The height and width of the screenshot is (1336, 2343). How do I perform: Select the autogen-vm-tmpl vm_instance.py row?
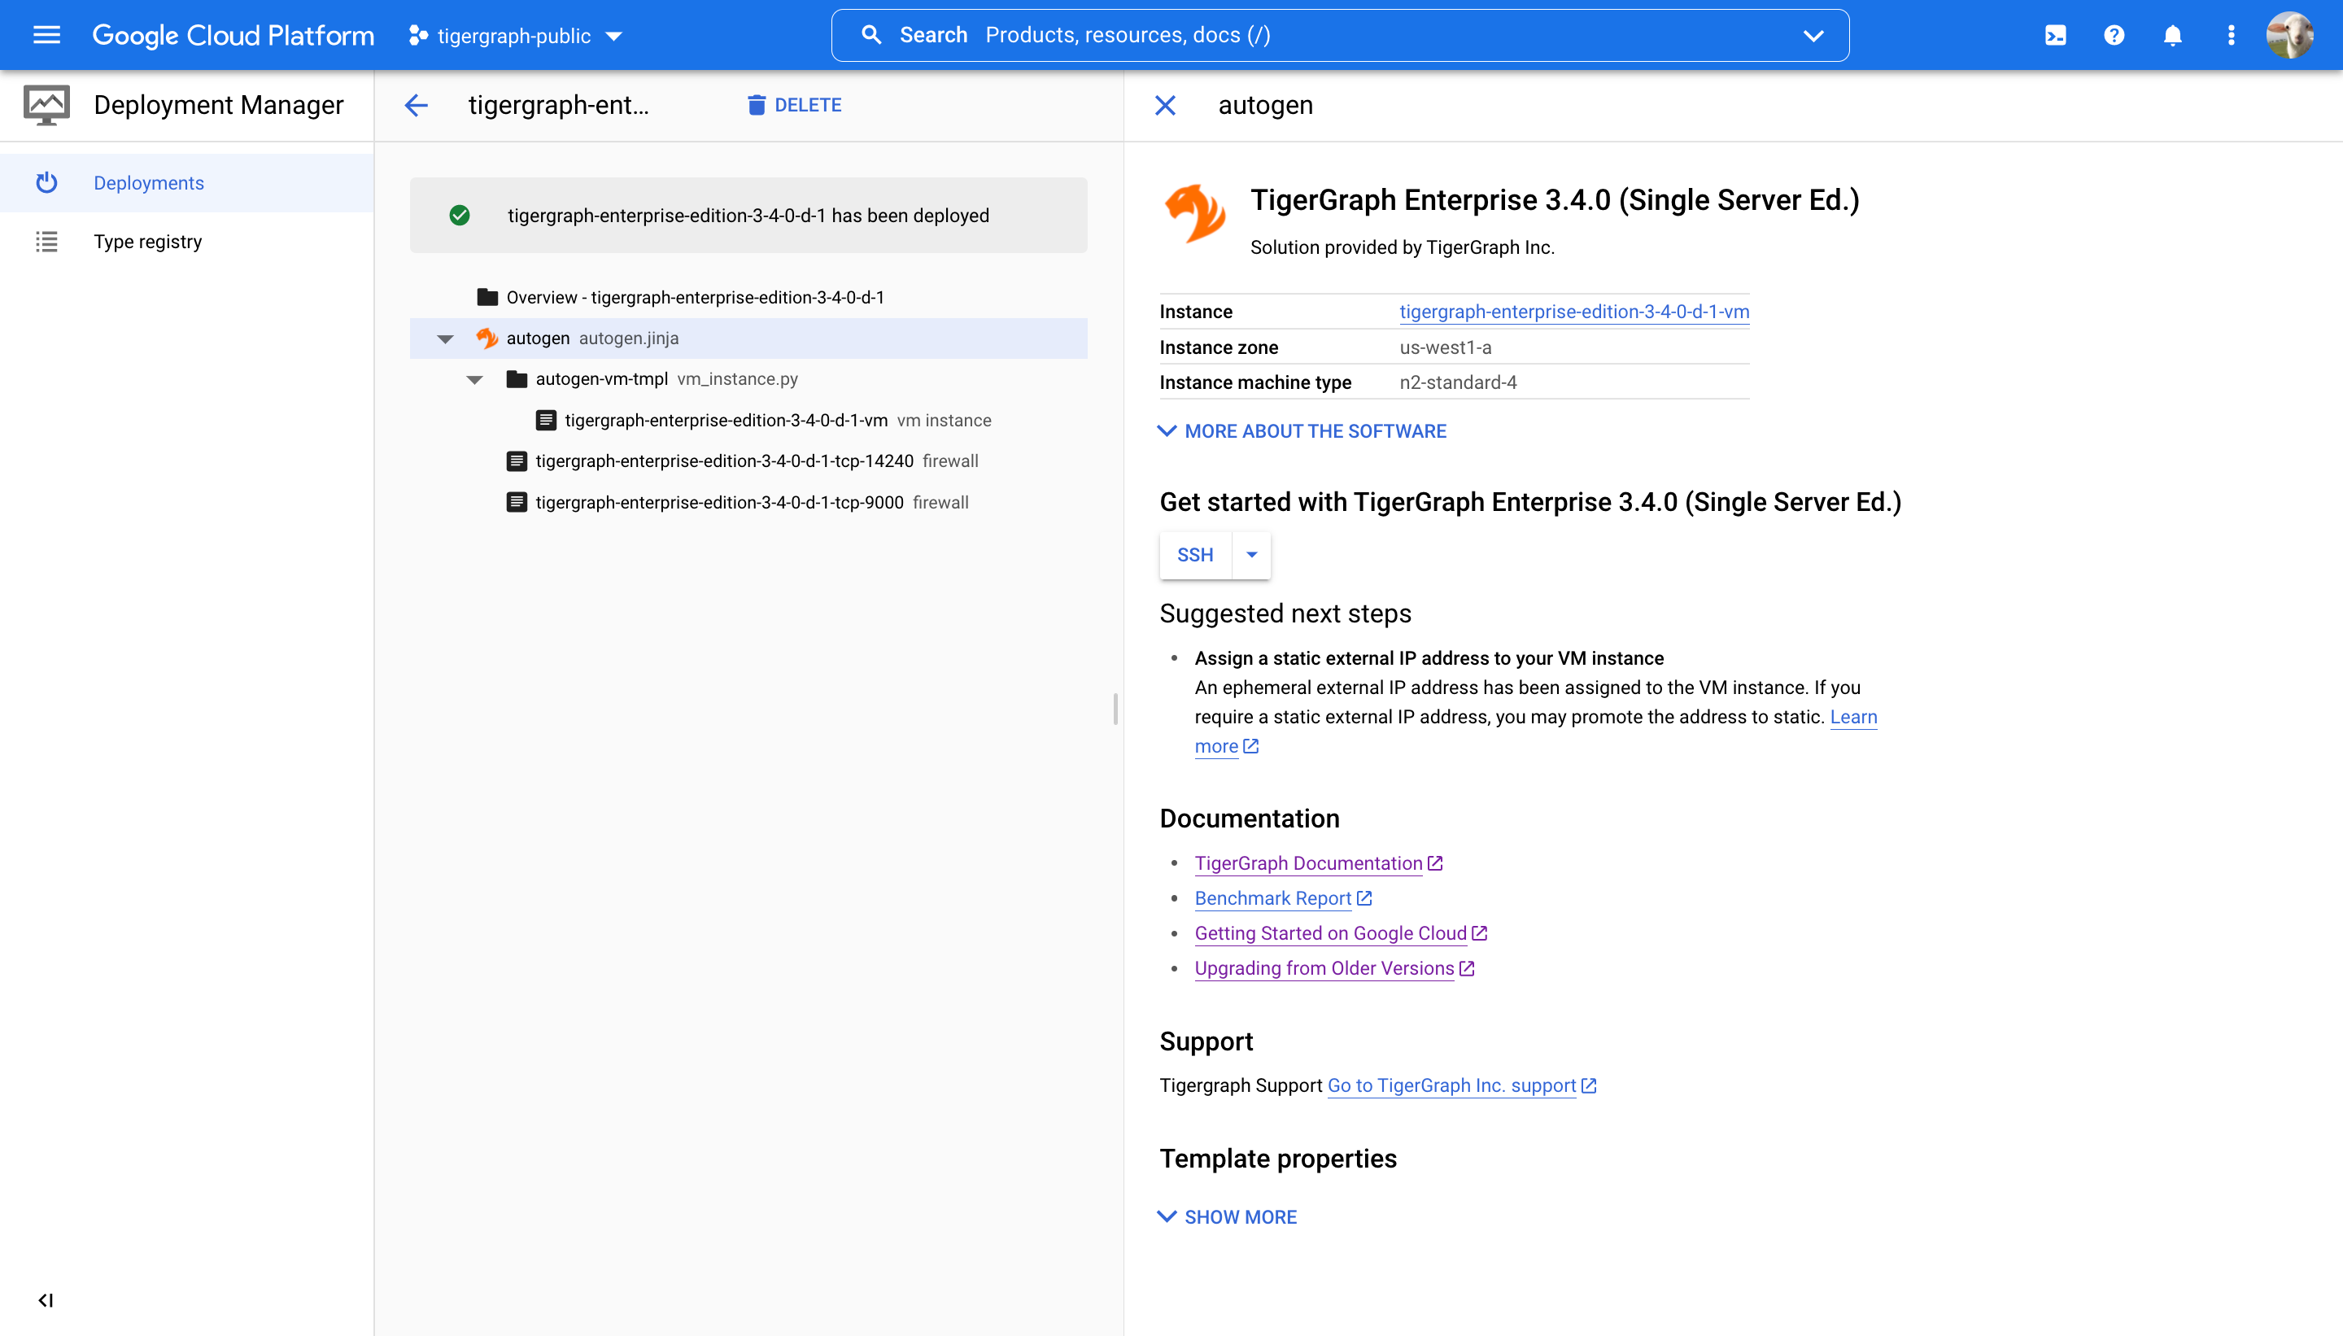coord(748,379)
